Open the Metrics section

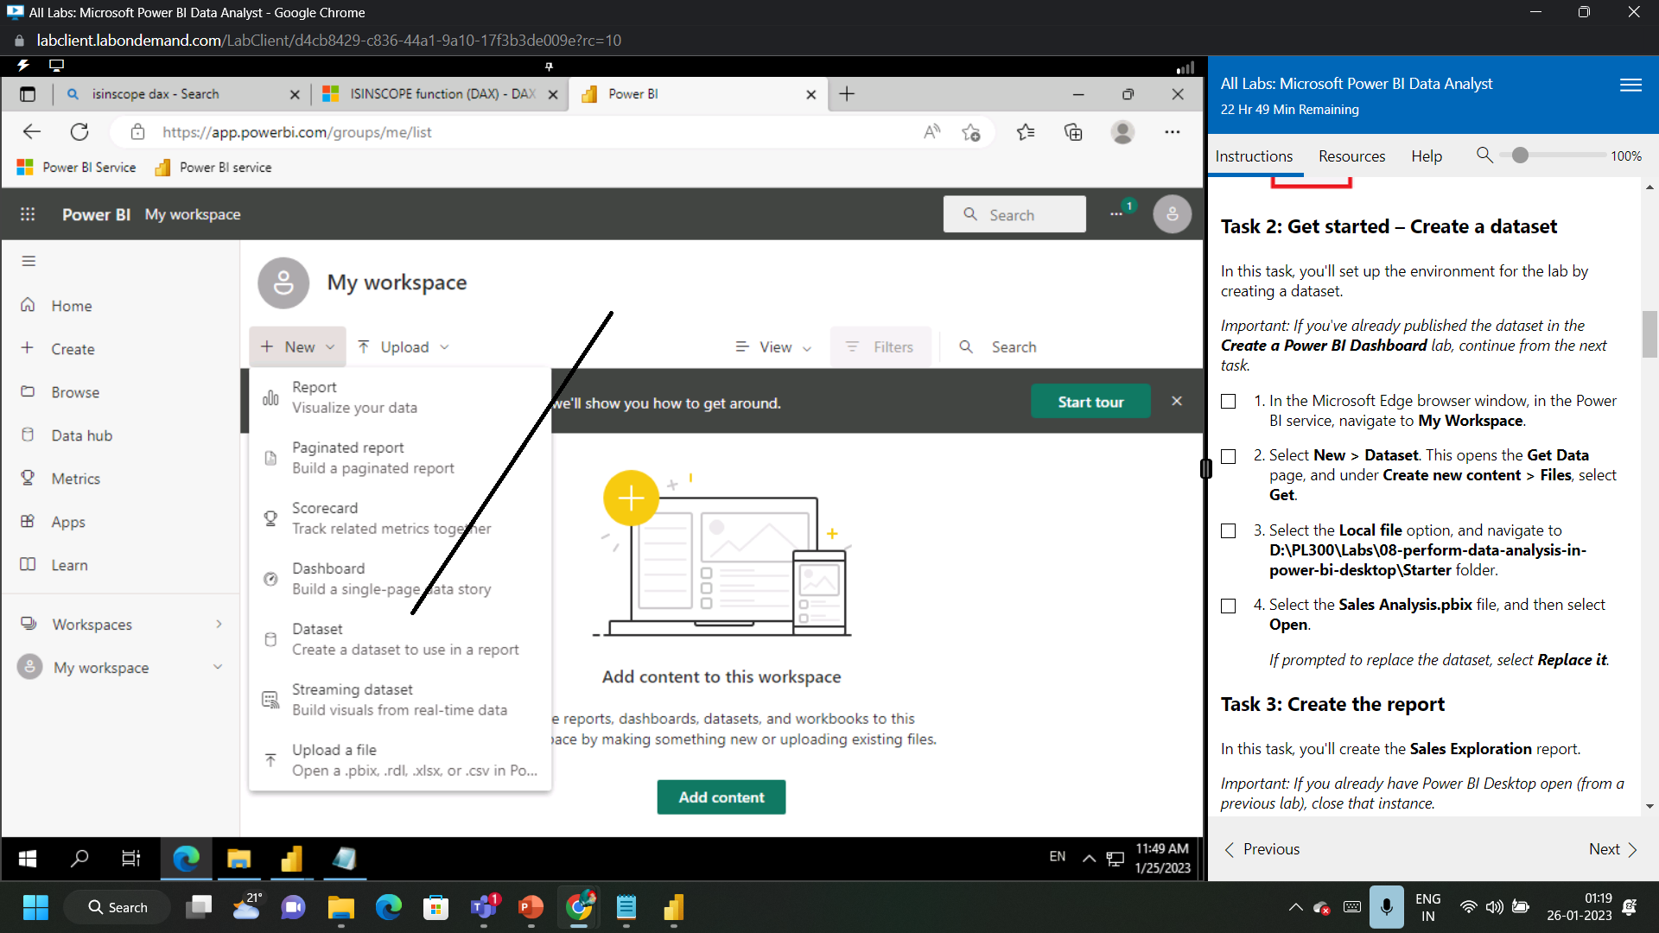pos(76,478)
